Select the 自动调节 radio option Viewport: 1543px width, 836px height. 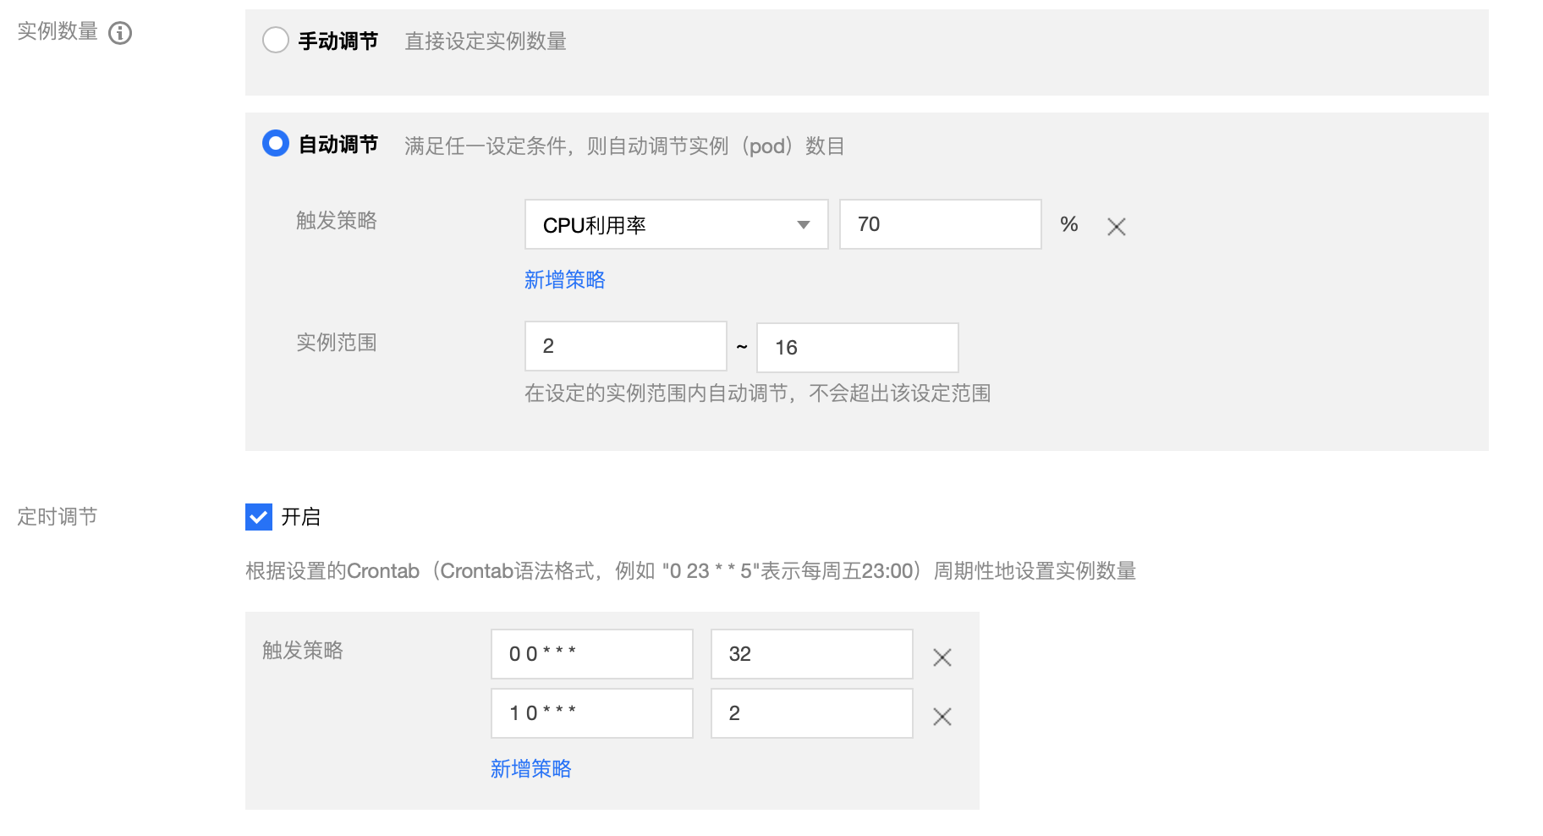click(276, 143)
